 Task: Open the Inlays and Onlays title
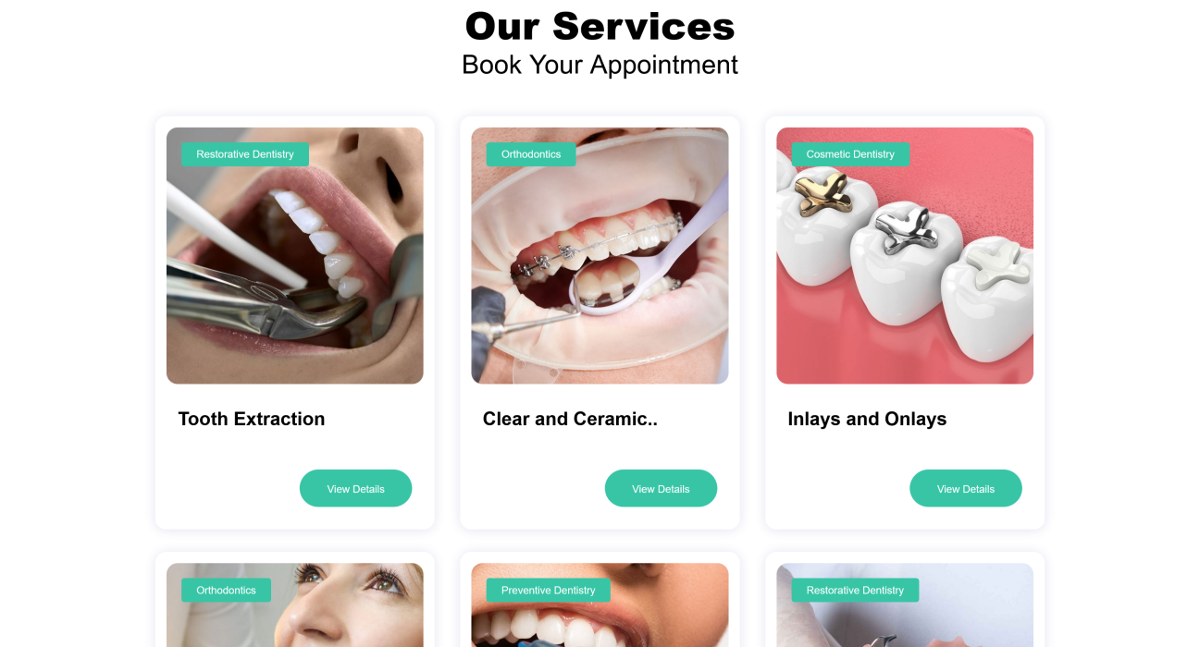point(867,419)
